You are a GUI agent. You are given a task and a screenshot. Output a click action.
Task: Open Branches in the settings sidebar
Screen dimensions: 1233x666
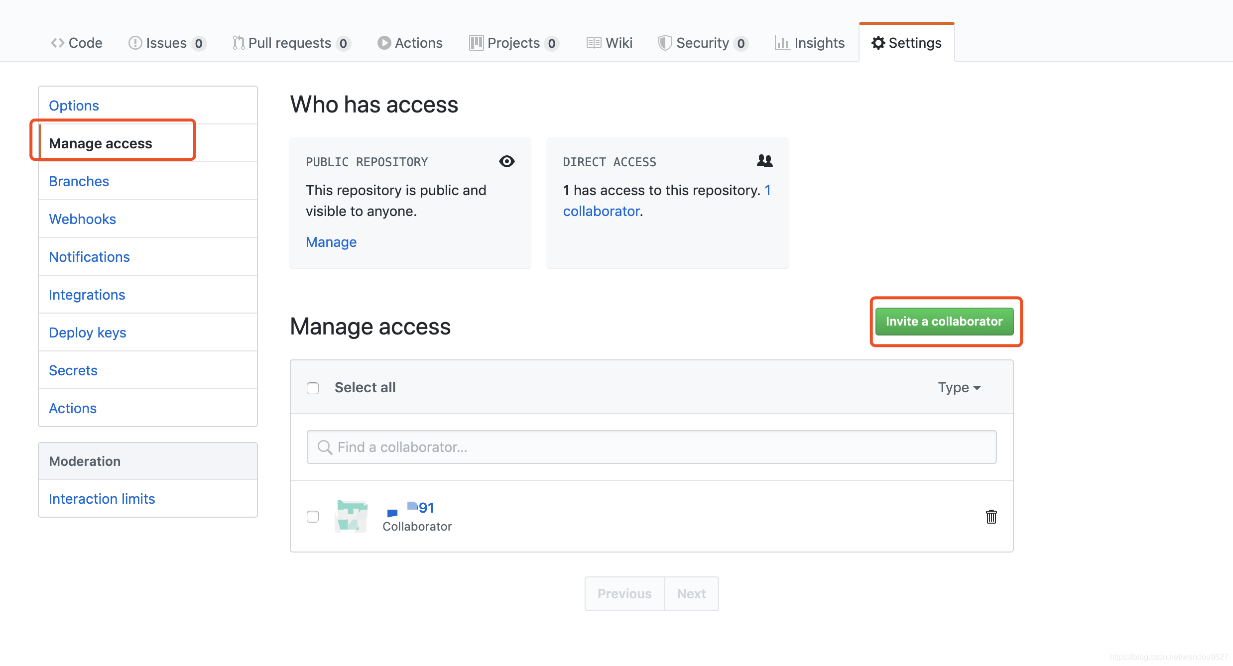click(79, 181)
